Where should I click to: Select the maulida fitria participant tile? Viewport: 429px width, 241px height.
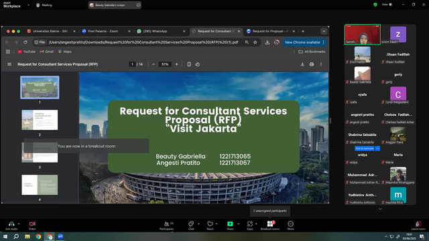point(398,195)
